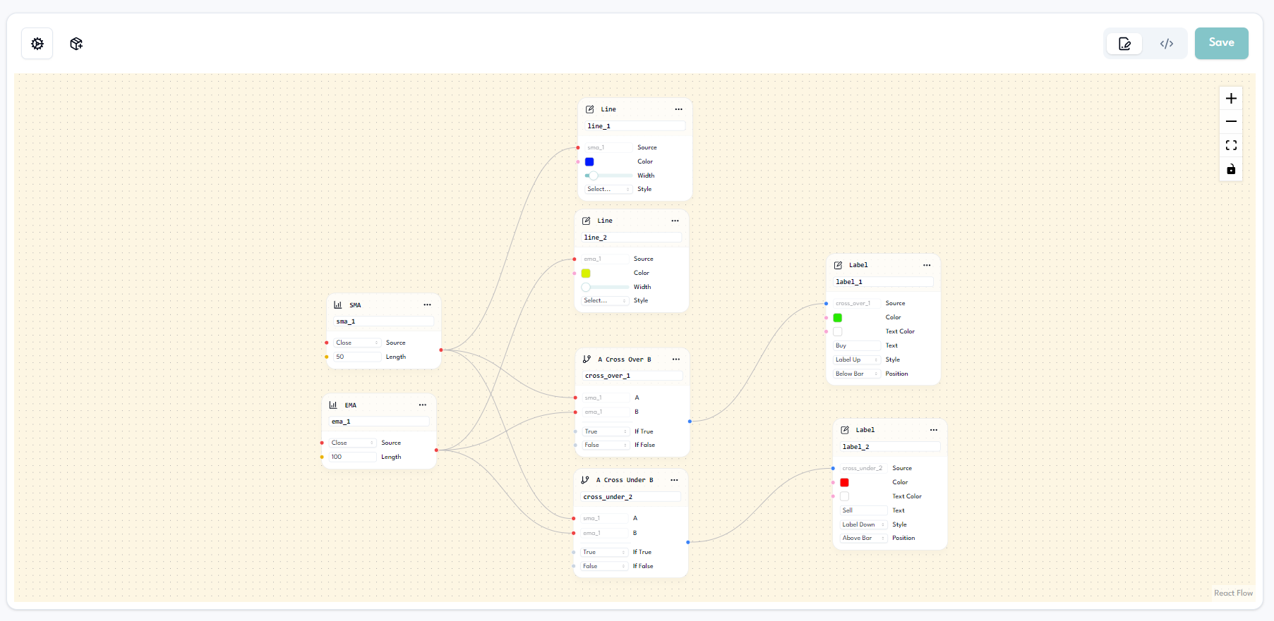Viewport: 1274px width, 621px height.
Task: Open Source dropdown on the EMA node
Action: coord(352,443)
